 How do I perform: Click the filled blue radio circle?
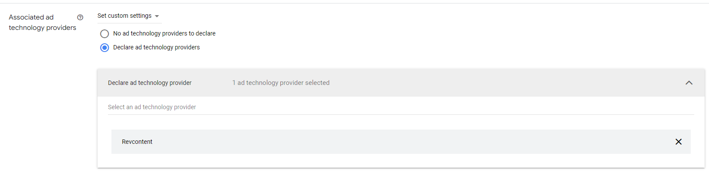104,48
